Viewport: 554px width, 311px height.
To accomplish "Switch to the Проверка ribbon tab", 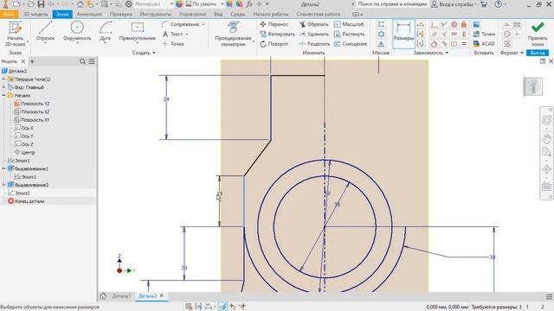I will [x=121, y=14].
